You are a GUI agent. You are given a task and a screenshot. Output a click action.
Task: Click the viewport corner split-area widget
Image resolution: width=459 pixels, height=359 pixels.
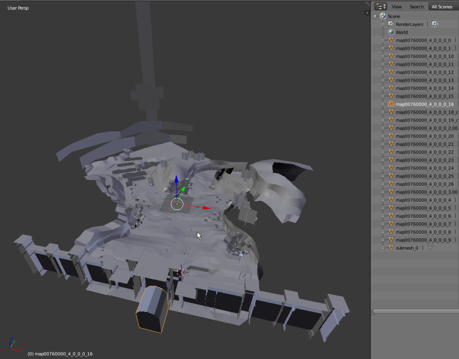pos(368,4)
